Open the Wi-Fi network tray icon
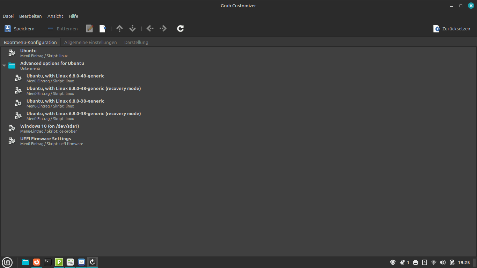Image resolution: width=477 pixels, height=268 pixels. click(x=434, y=262)
